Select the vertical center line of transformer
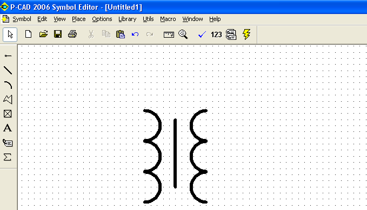 pos(175,153)
